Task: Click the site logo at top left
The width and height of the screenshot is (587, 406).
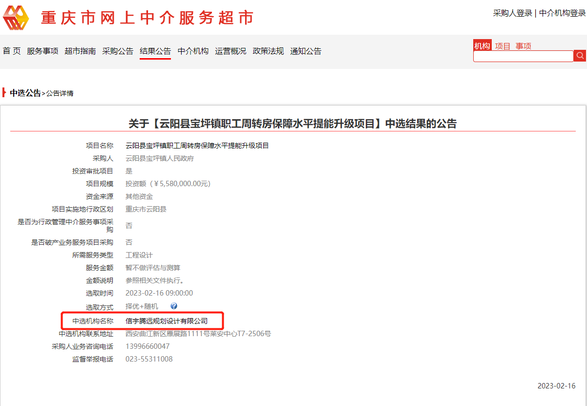Action: pyautogui.click(x=17, y=18)
